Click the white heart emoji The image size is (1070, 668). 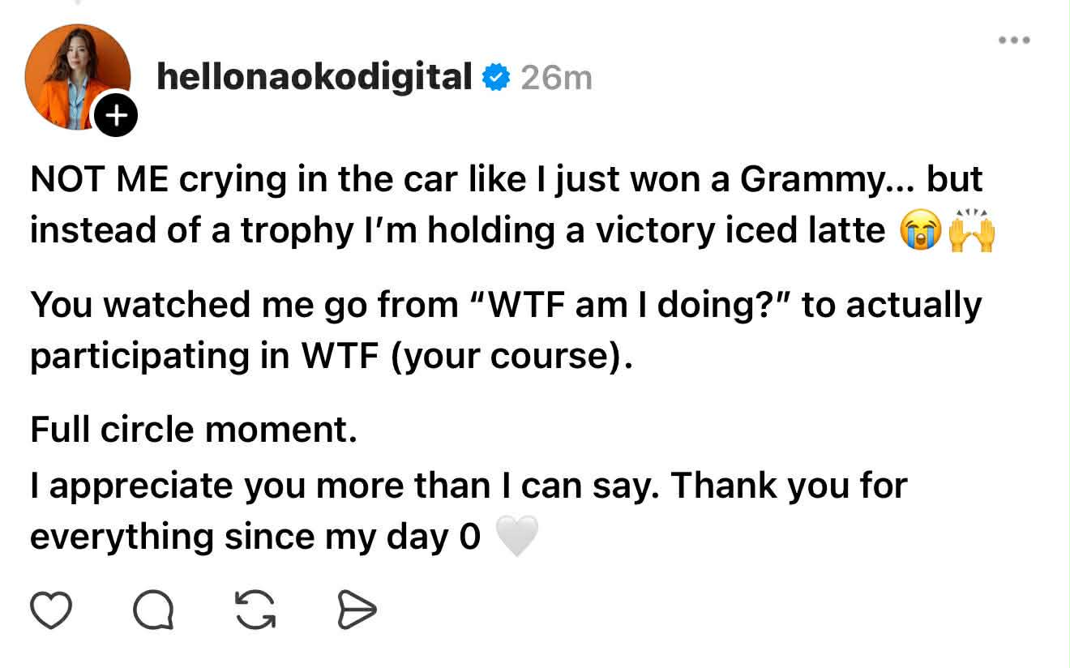(516, 537)
